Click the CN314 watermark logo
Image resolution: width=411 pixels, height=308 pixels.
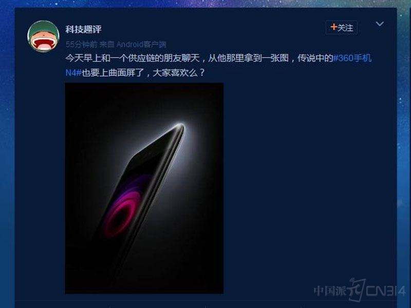(x=386, y=291)
